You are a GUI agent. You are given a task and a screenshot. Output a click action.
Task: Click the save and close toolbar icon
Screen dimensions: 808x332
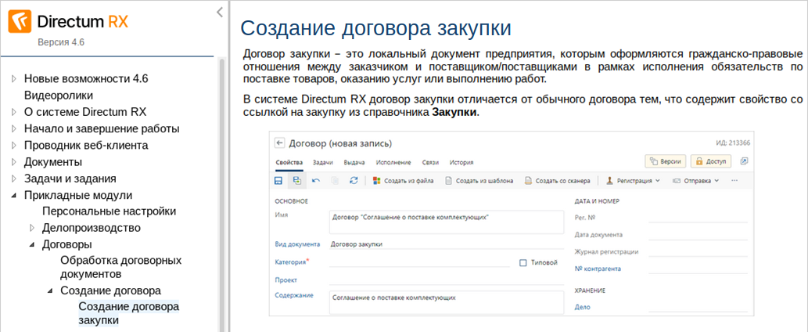[x=296, y=180]
